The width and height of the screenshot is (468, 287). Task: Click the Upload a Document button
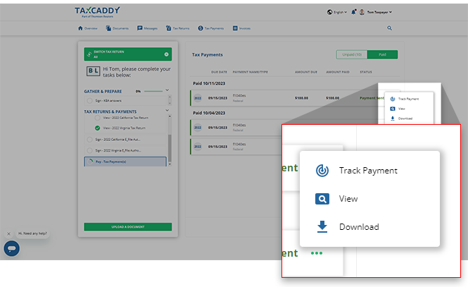point(128,227)
